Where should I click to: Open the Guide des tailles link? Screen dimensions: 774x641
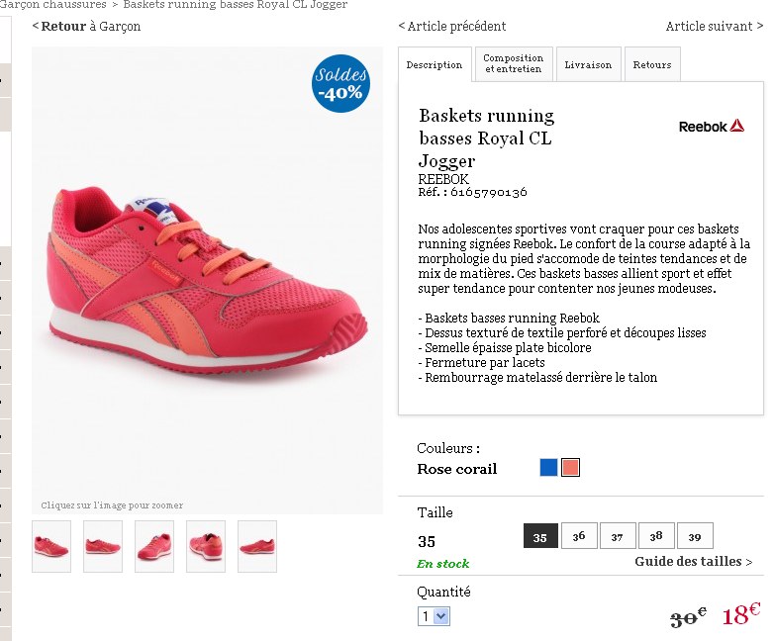693,562
